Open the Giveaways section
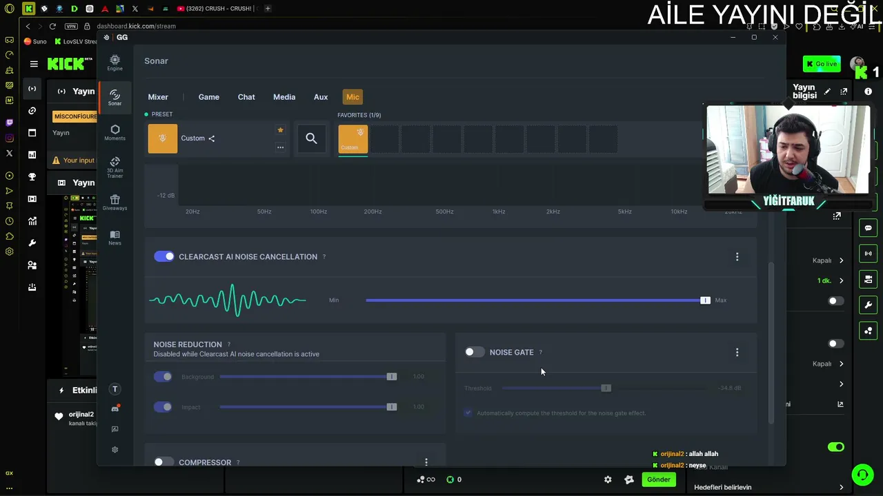The width and height of the screenshot is (883, 496). 115,203
